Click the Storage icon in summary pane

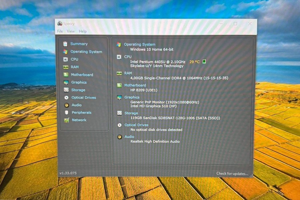coord(120,113)
